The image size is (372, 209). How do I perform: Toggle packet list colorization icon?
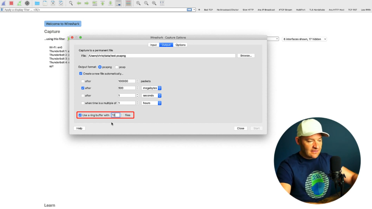(x=128, y=3)
